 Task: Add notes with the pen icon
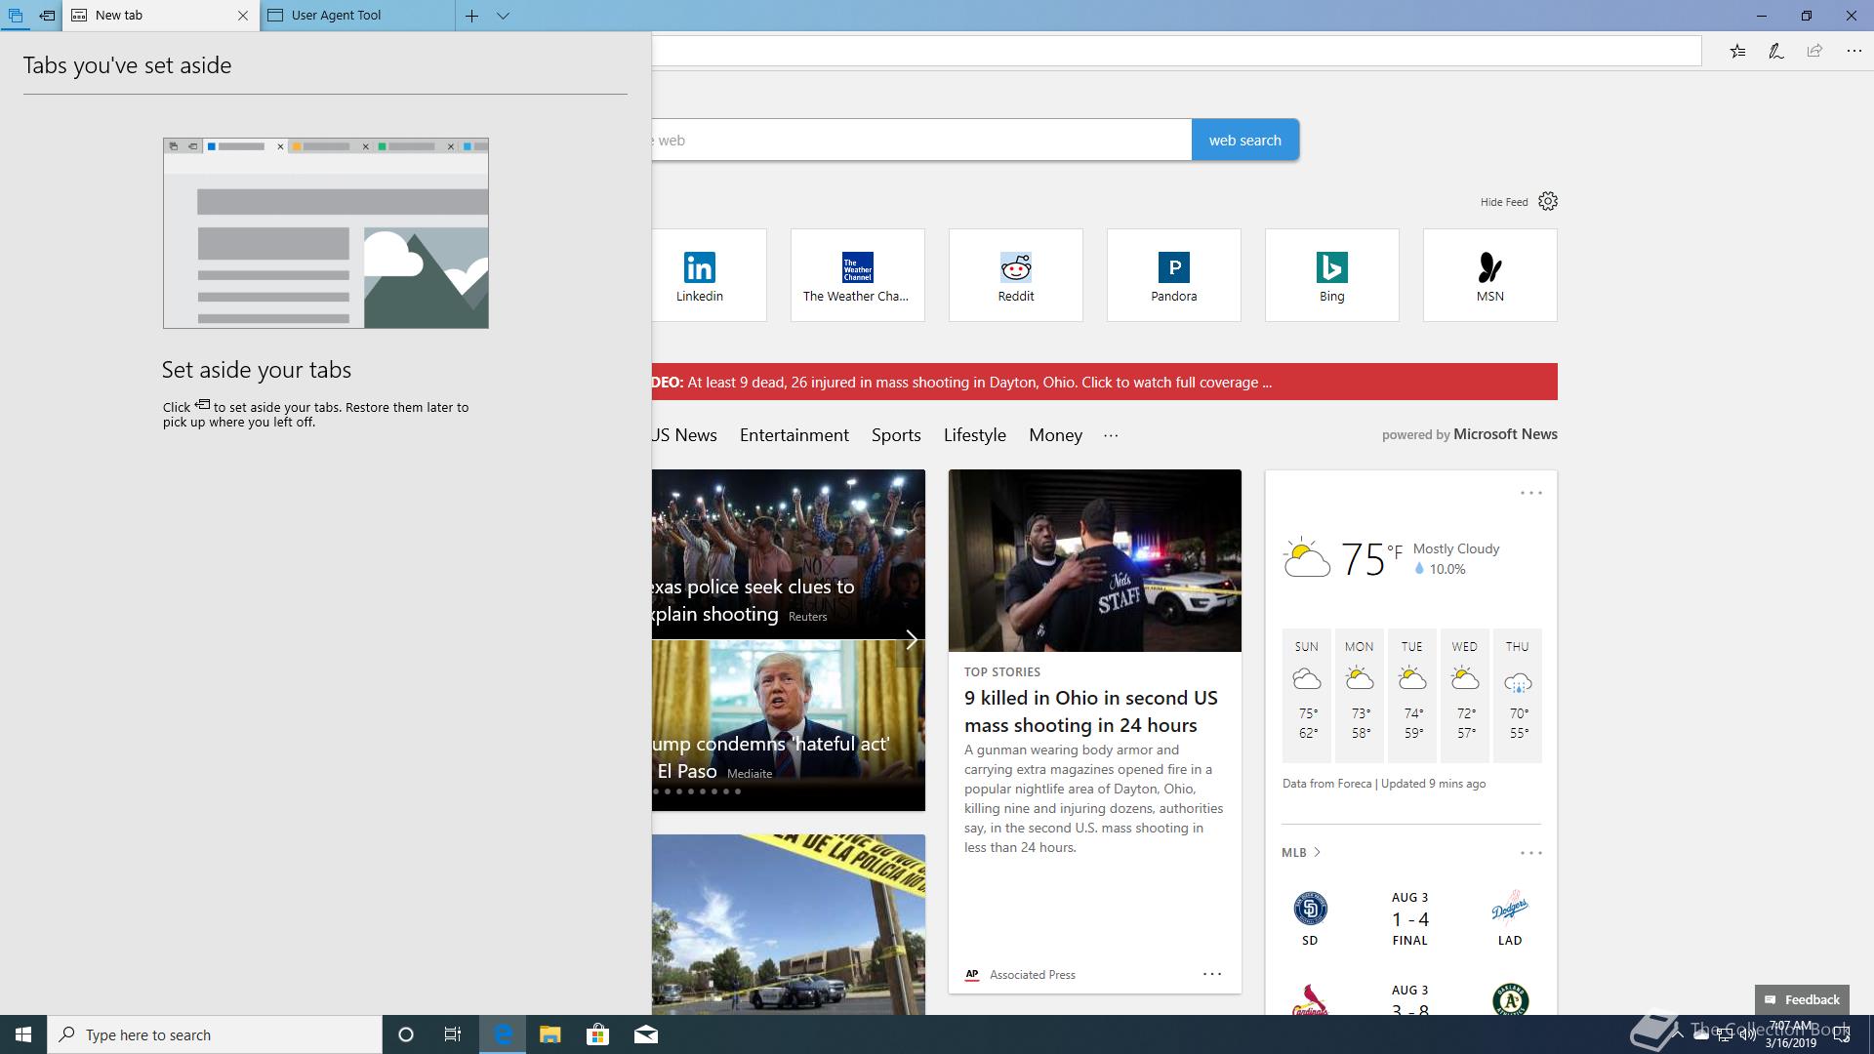(1776, 51)
